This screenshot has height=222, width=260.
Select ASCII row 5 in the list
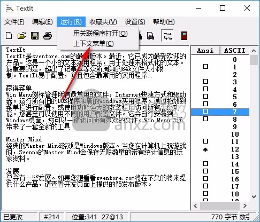click(x=220, y=97)
